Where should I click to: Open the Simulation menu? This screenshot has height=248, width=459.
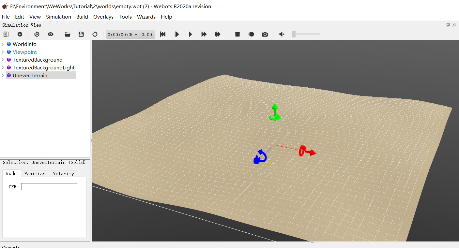pyautogui.click(x=58, y=17)
